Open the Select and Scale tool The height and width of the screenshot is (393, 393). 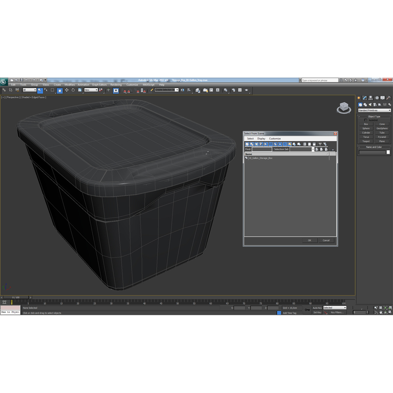[80, 90]
